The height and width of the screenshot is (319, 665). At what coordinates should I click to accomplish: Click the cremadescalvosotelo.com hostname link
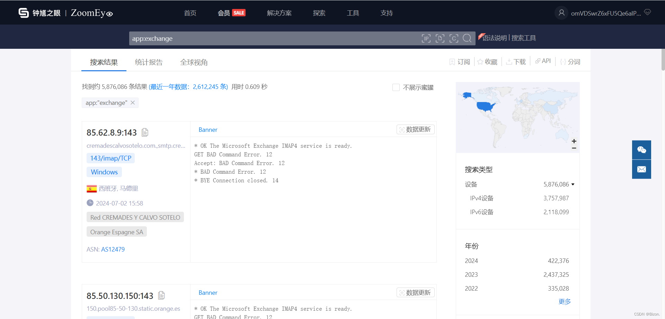[136, 146]
